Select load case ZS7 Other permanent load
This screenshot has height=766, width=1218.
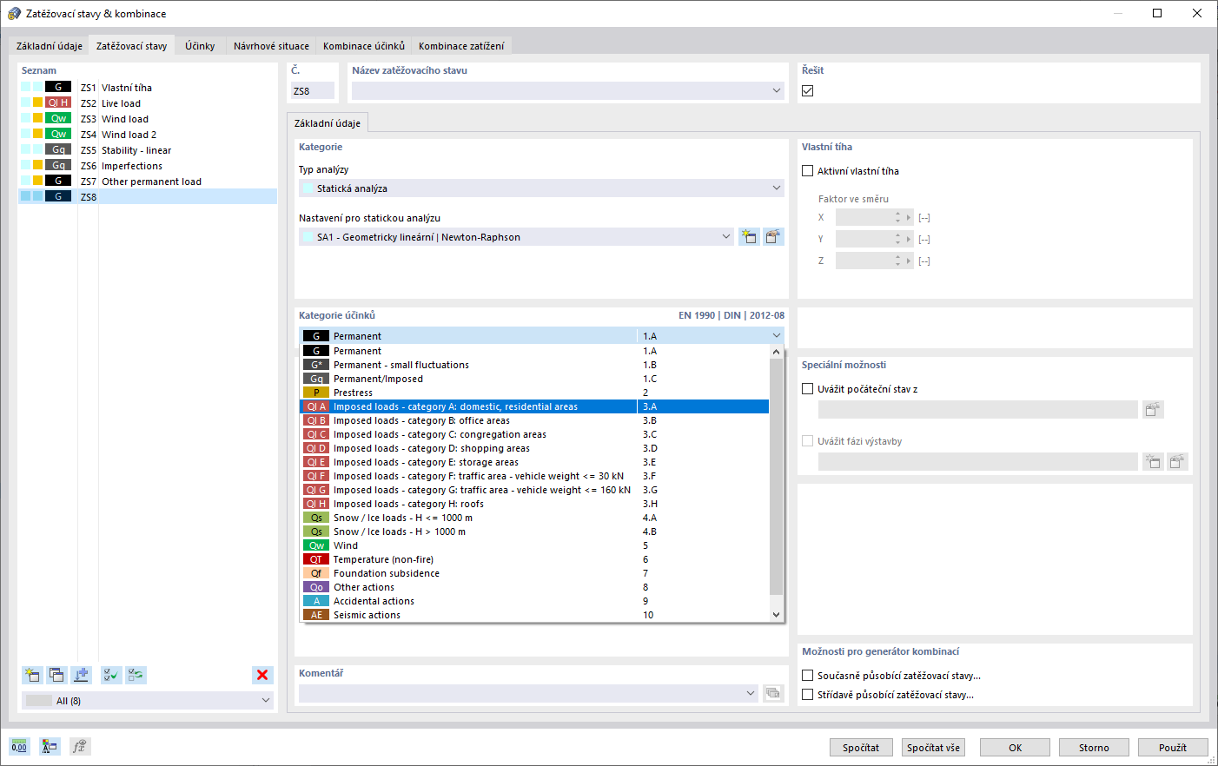(148, 181)
